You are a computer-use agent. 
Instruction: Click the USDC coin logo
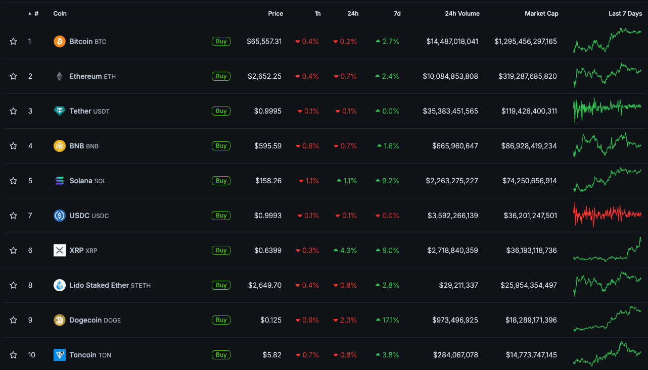60,216
